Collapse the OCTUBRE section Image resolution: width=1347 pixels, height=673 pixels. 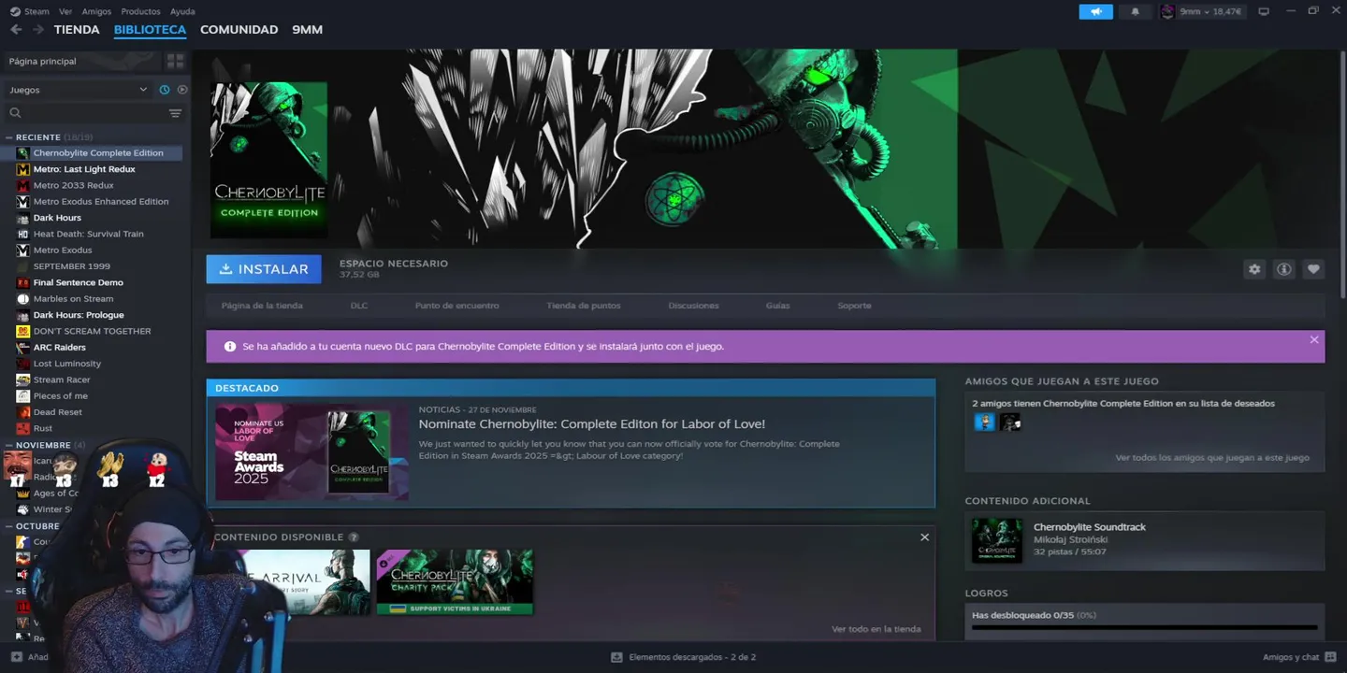pyautogui.click(x=8, y=526)
